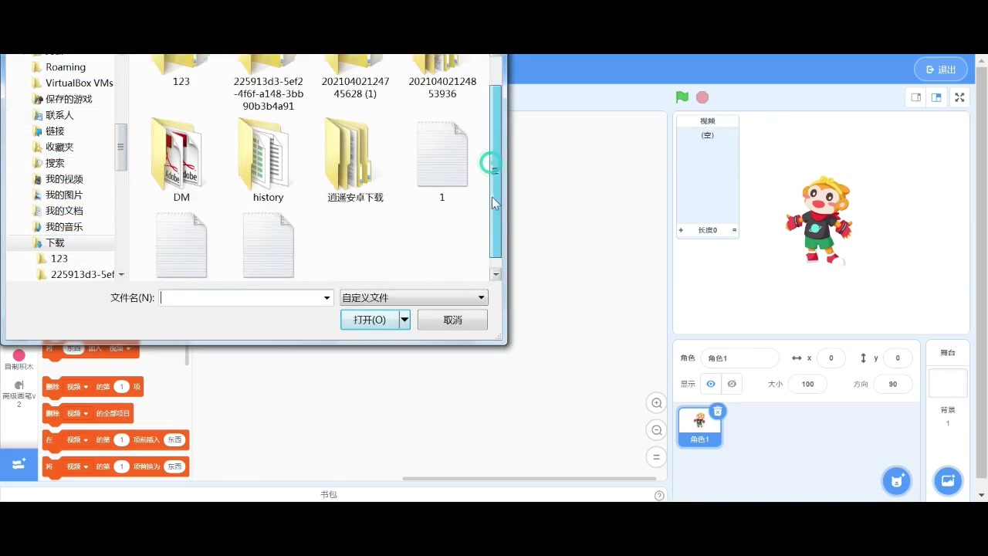
Task: Zoom in on the code workspace
Action: pyautogui.click(x=656, y=402)
